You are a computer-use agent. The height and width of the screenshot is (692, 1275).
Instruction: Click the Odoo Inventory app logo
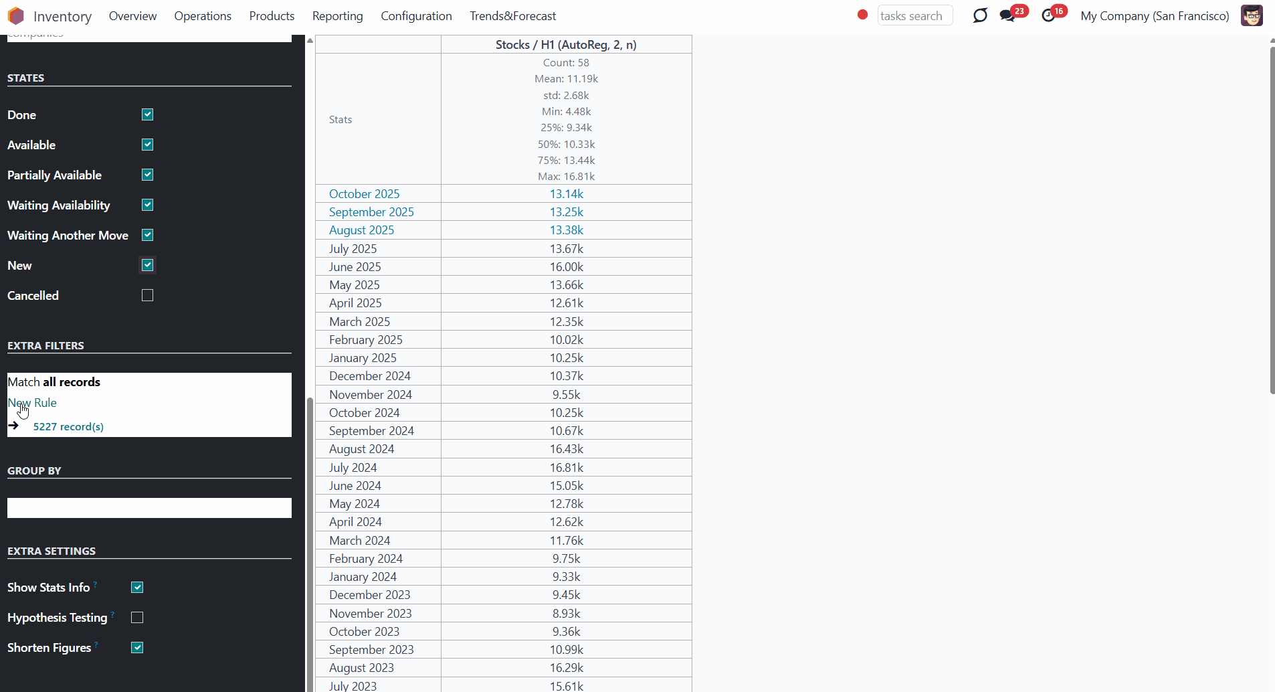click(x=16, y=15)
